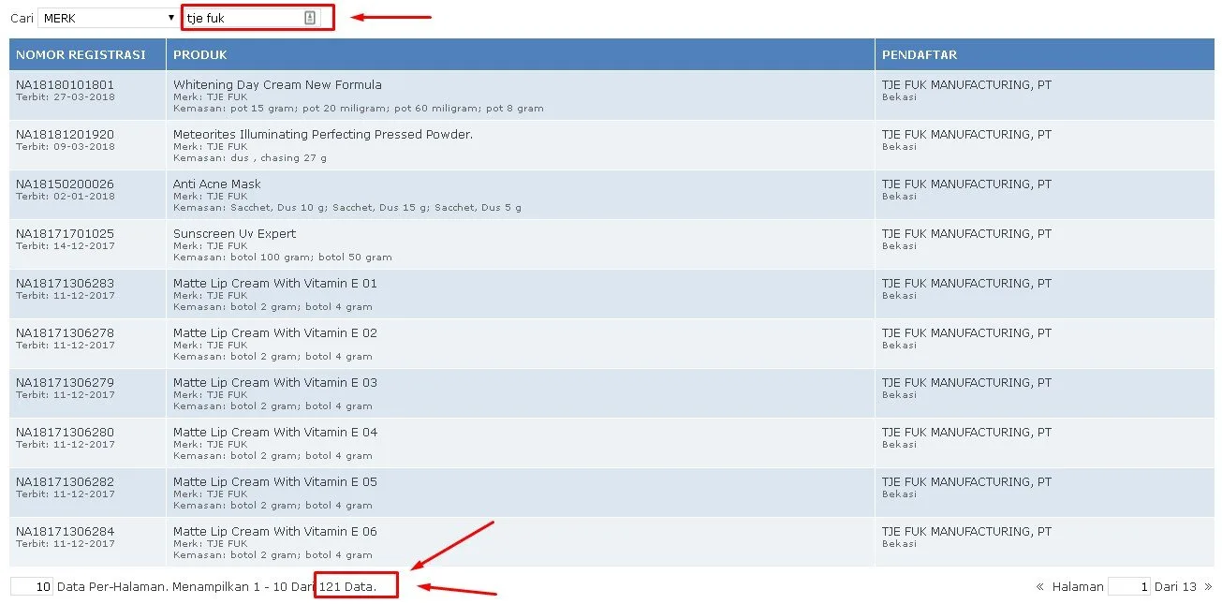Click the NOMOR REGISTRASI column header
Screen dimensions: 1222x604
[81, 55]
